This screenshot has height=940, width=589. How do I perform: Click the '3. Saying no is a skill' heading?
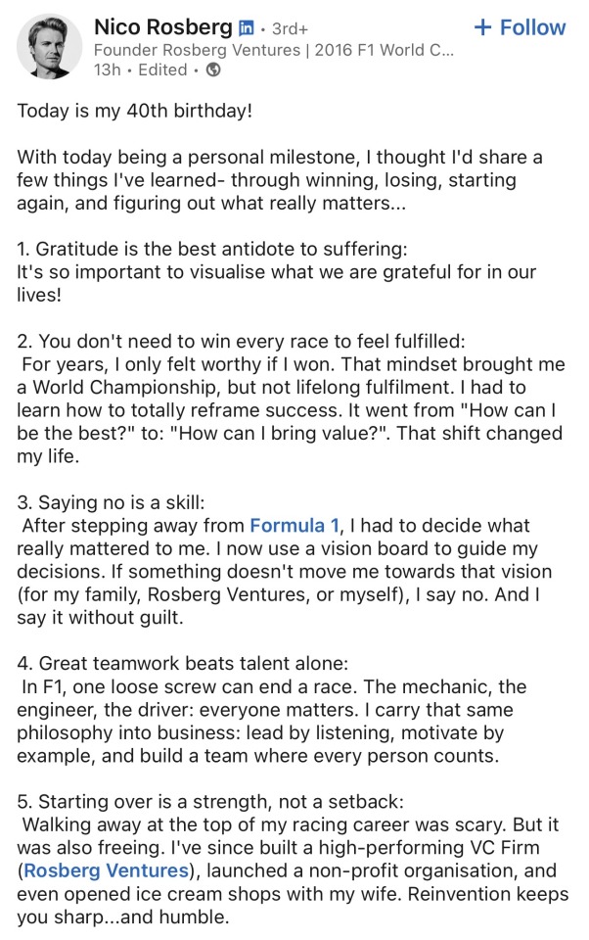111,502
